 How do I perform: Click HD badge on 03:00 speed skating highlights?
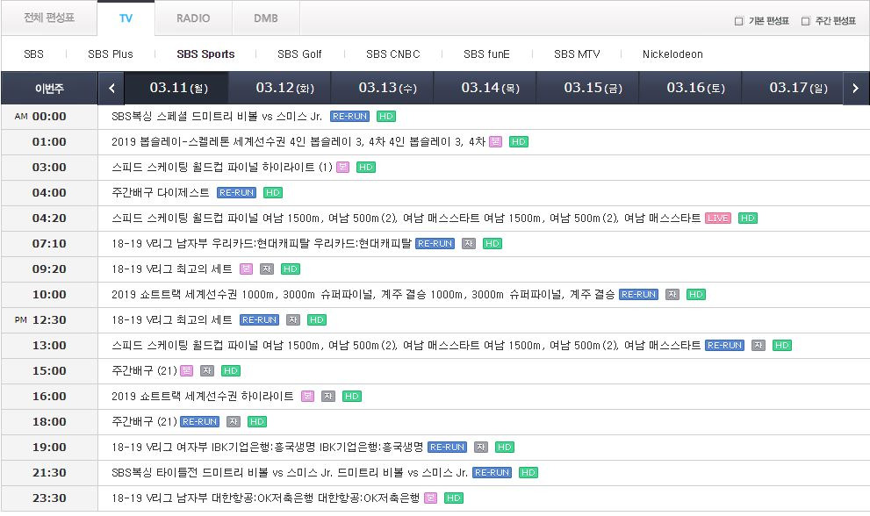pos(365,168)
